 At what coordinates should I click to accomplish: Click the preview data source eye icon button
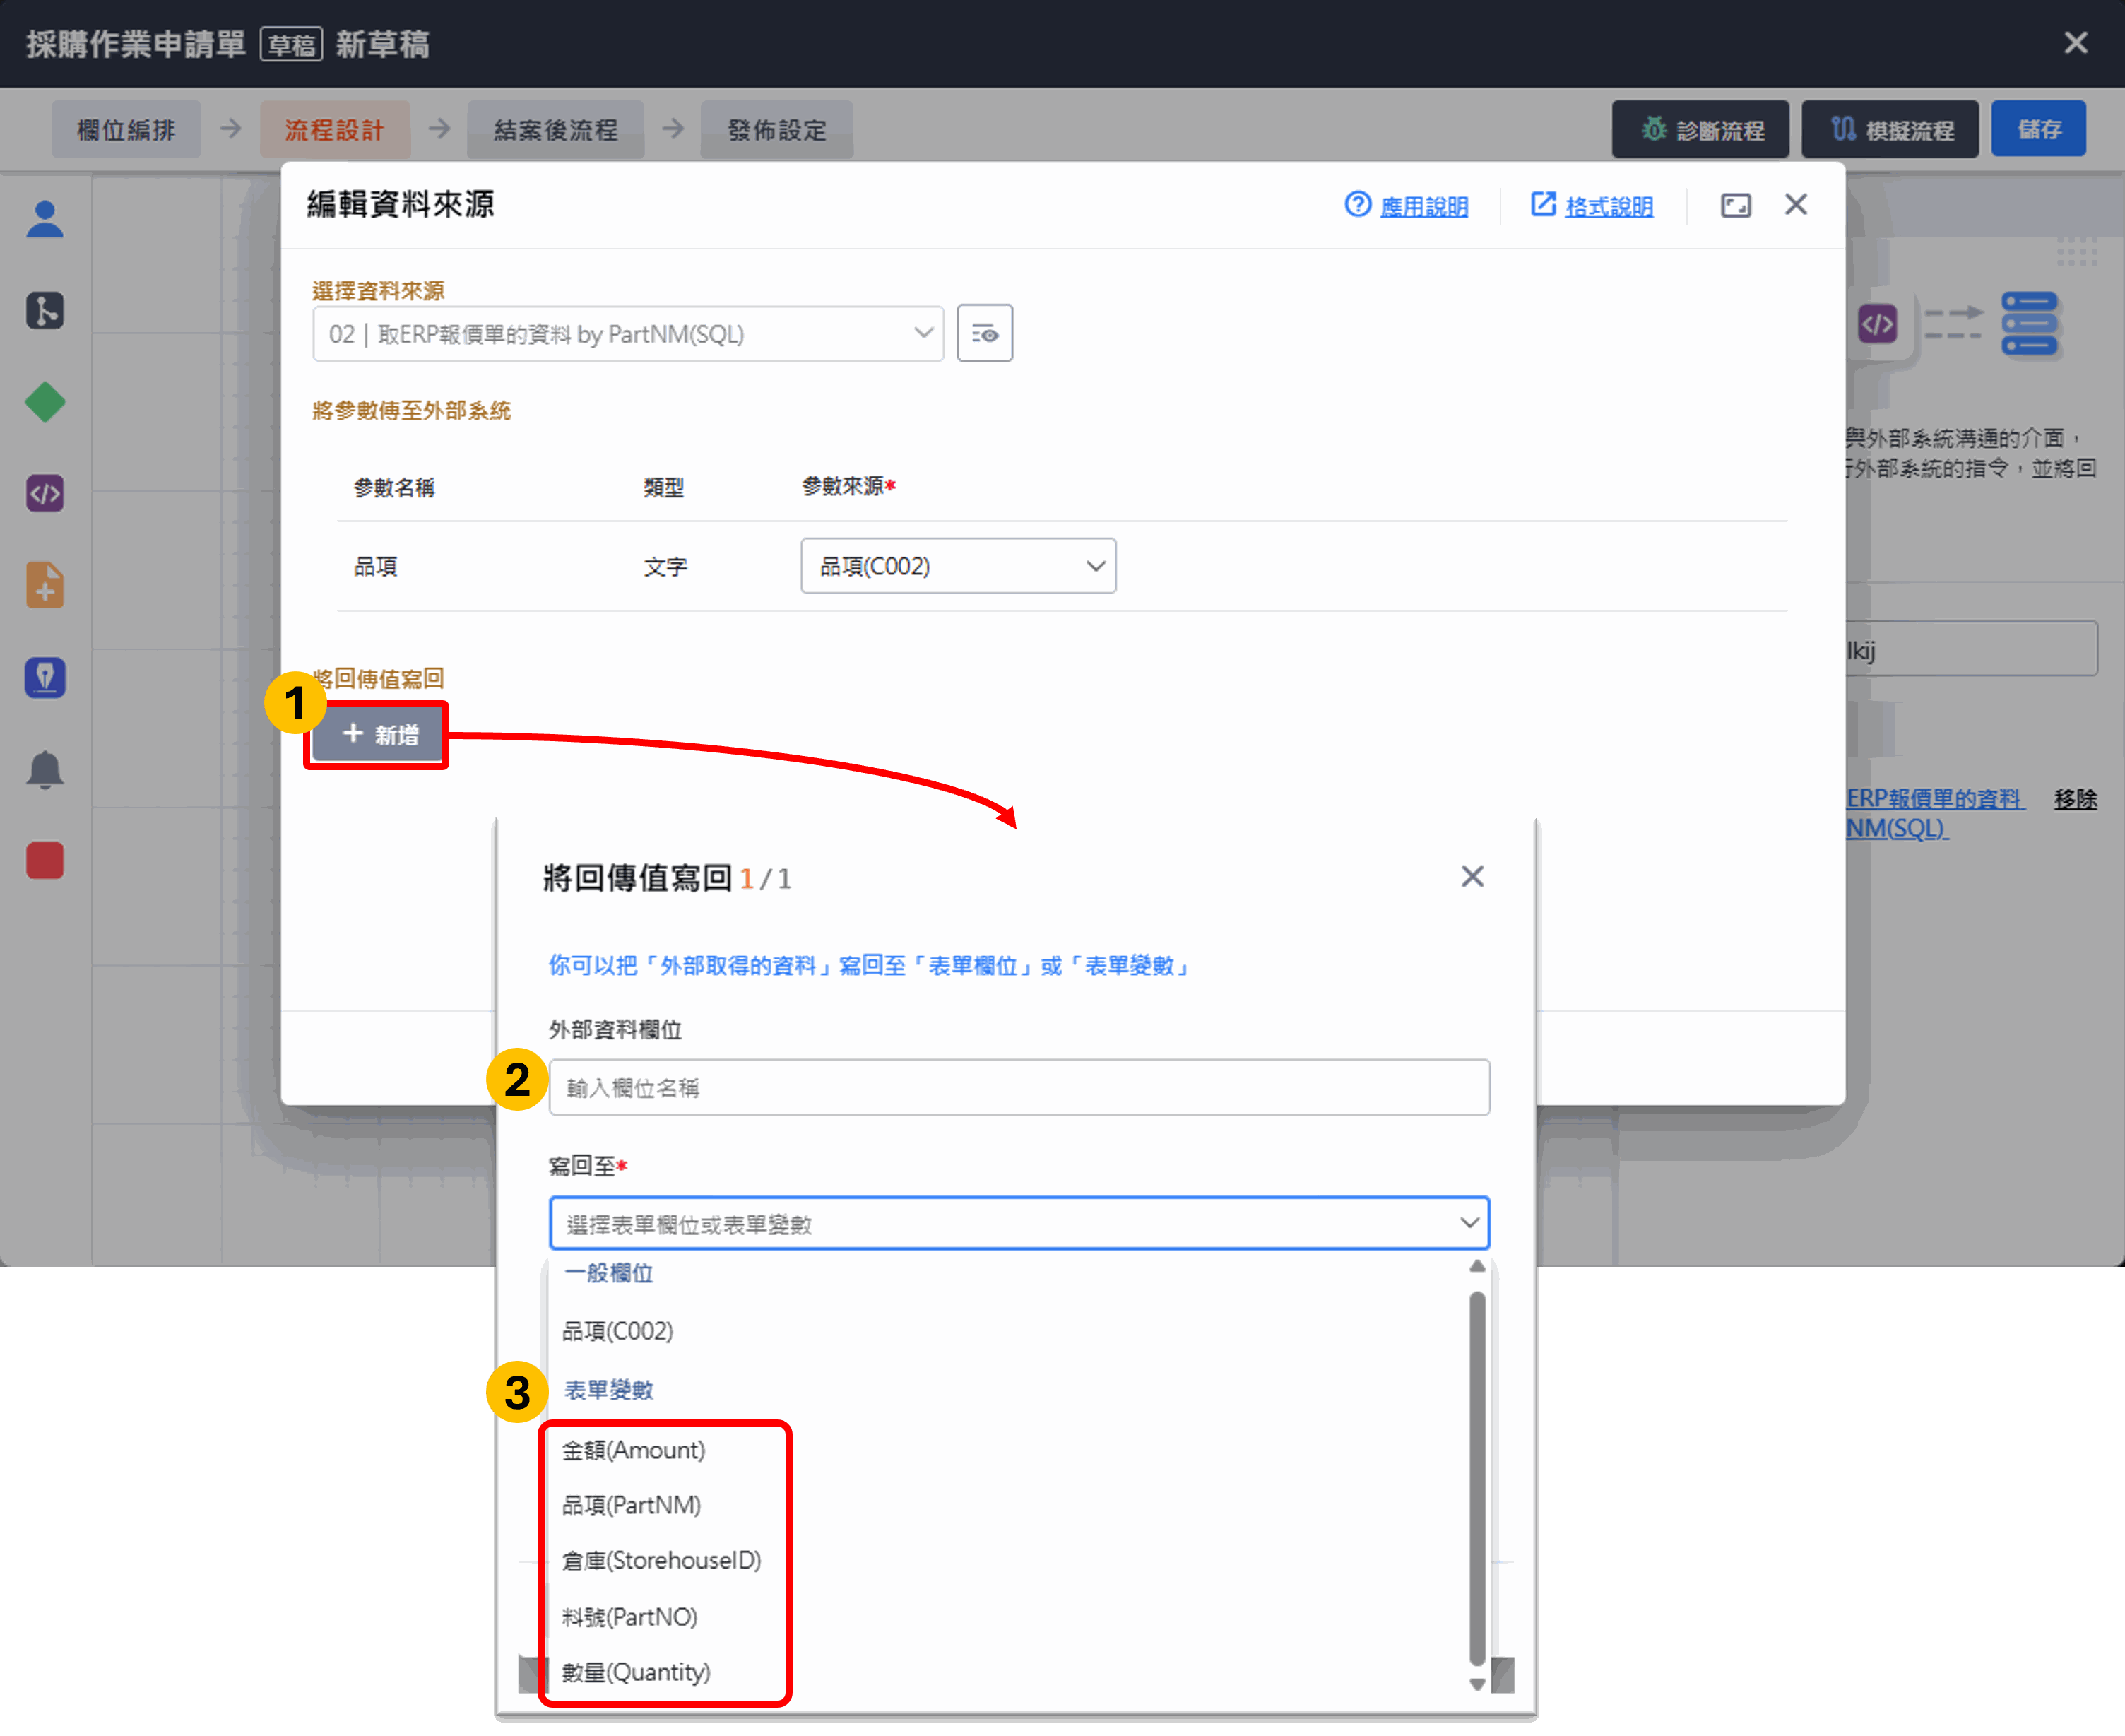pyautogui.click(x=984, y=334)
